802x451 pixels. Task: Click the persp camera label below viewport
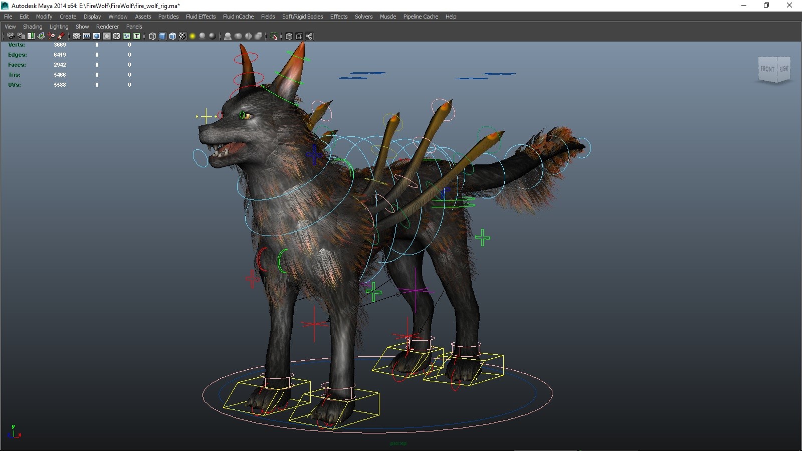click(x=398, y=443)
